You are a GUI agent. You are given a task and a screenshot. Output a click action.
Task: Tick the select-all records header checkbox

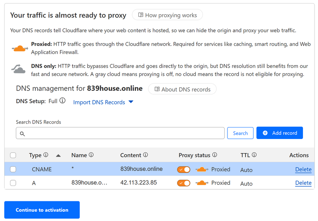13,156
